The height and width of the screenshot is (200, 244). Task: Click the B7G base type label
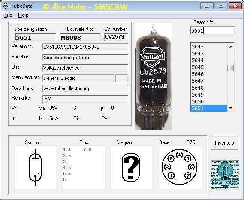191,142
